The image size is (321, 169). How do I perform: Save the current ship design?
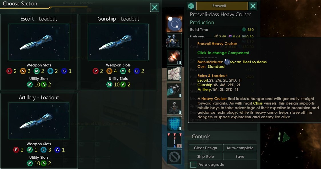[240, 156]
